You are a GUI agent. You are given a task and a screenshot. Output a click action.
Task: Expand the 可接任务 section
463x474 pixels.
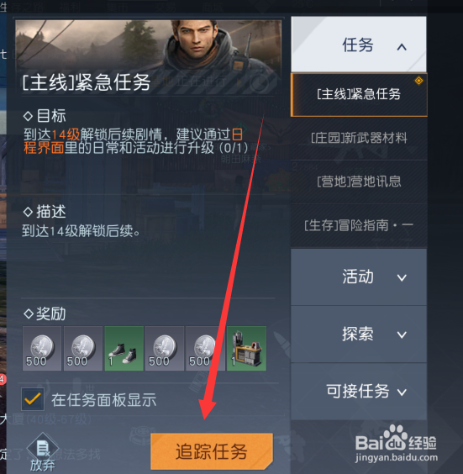pyautogui.click(x=359, y=392)
